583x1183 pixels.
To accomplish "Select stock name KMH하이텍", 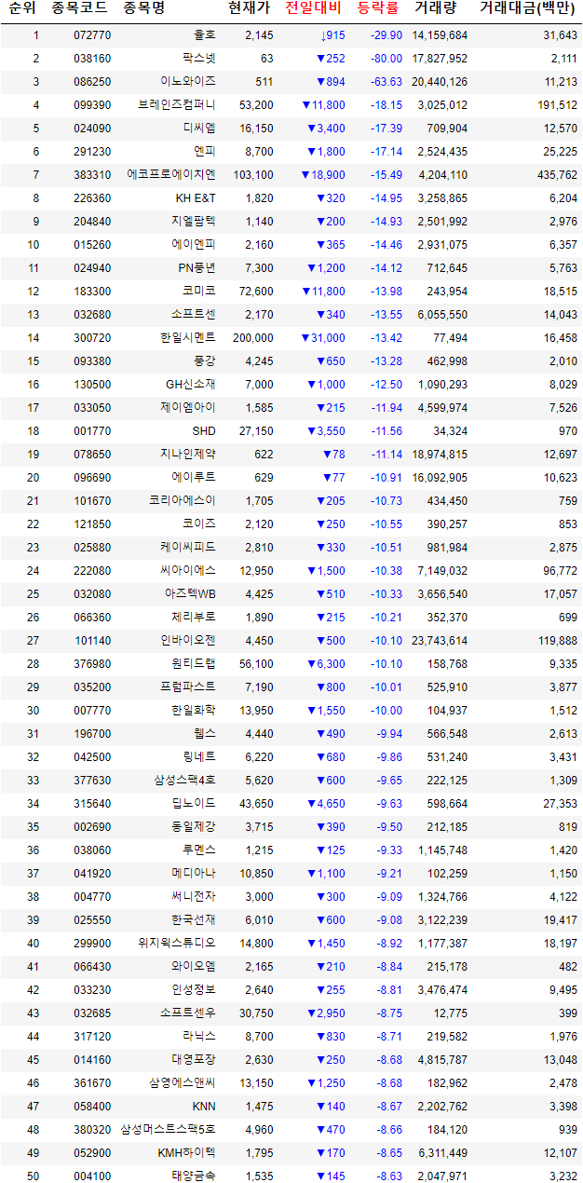I will [x=186, y=1153].
